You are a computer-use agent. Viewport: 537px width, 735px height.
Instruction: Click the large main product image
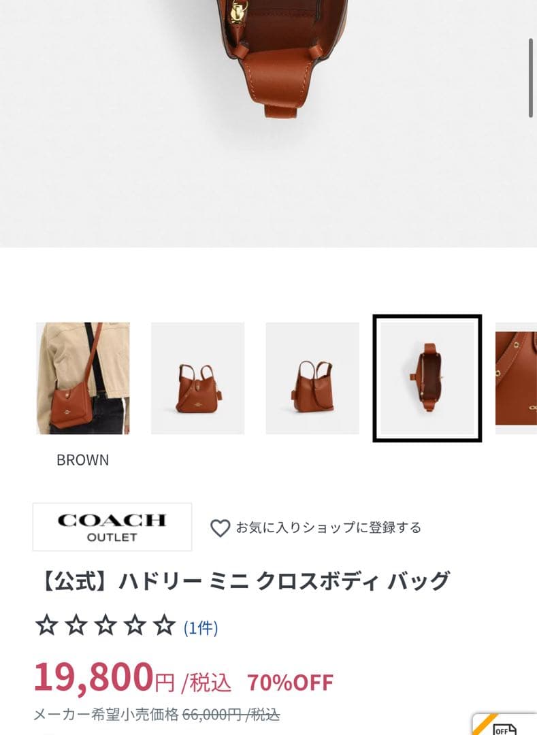[x=268, y=123]
